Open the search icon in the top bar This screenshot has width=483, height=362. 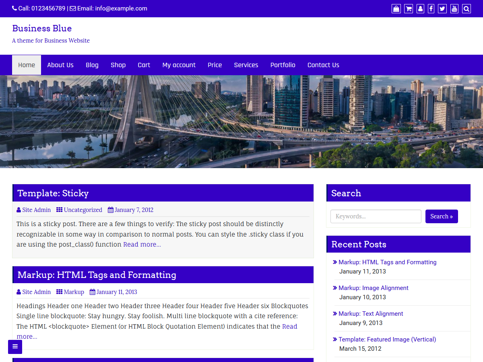(466, 8)
